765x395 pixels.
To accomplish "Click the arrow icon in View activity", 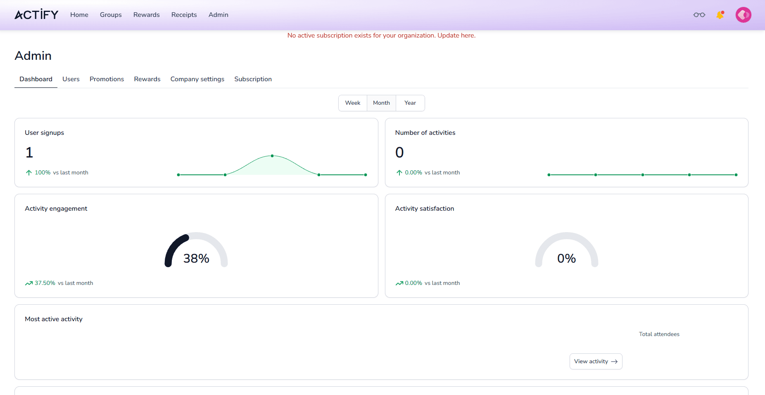I will click(614, 362).
